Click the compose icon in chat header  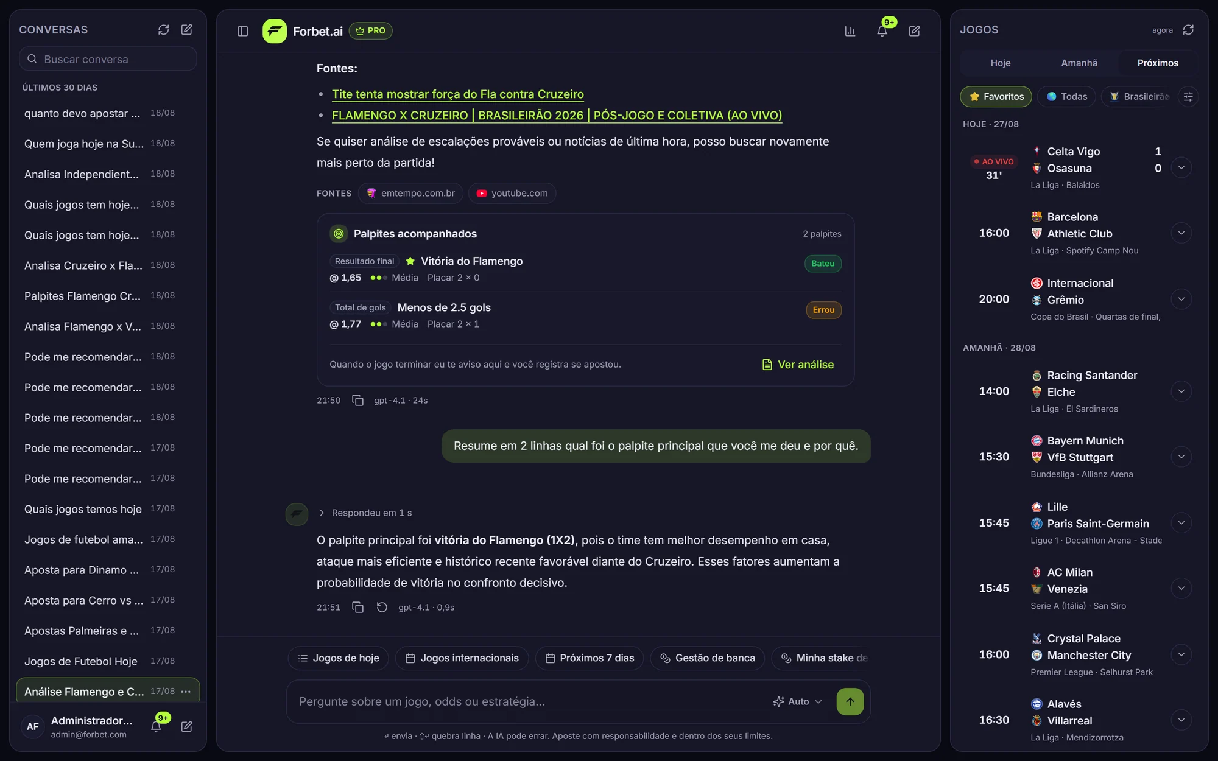[x=914, y=31]
